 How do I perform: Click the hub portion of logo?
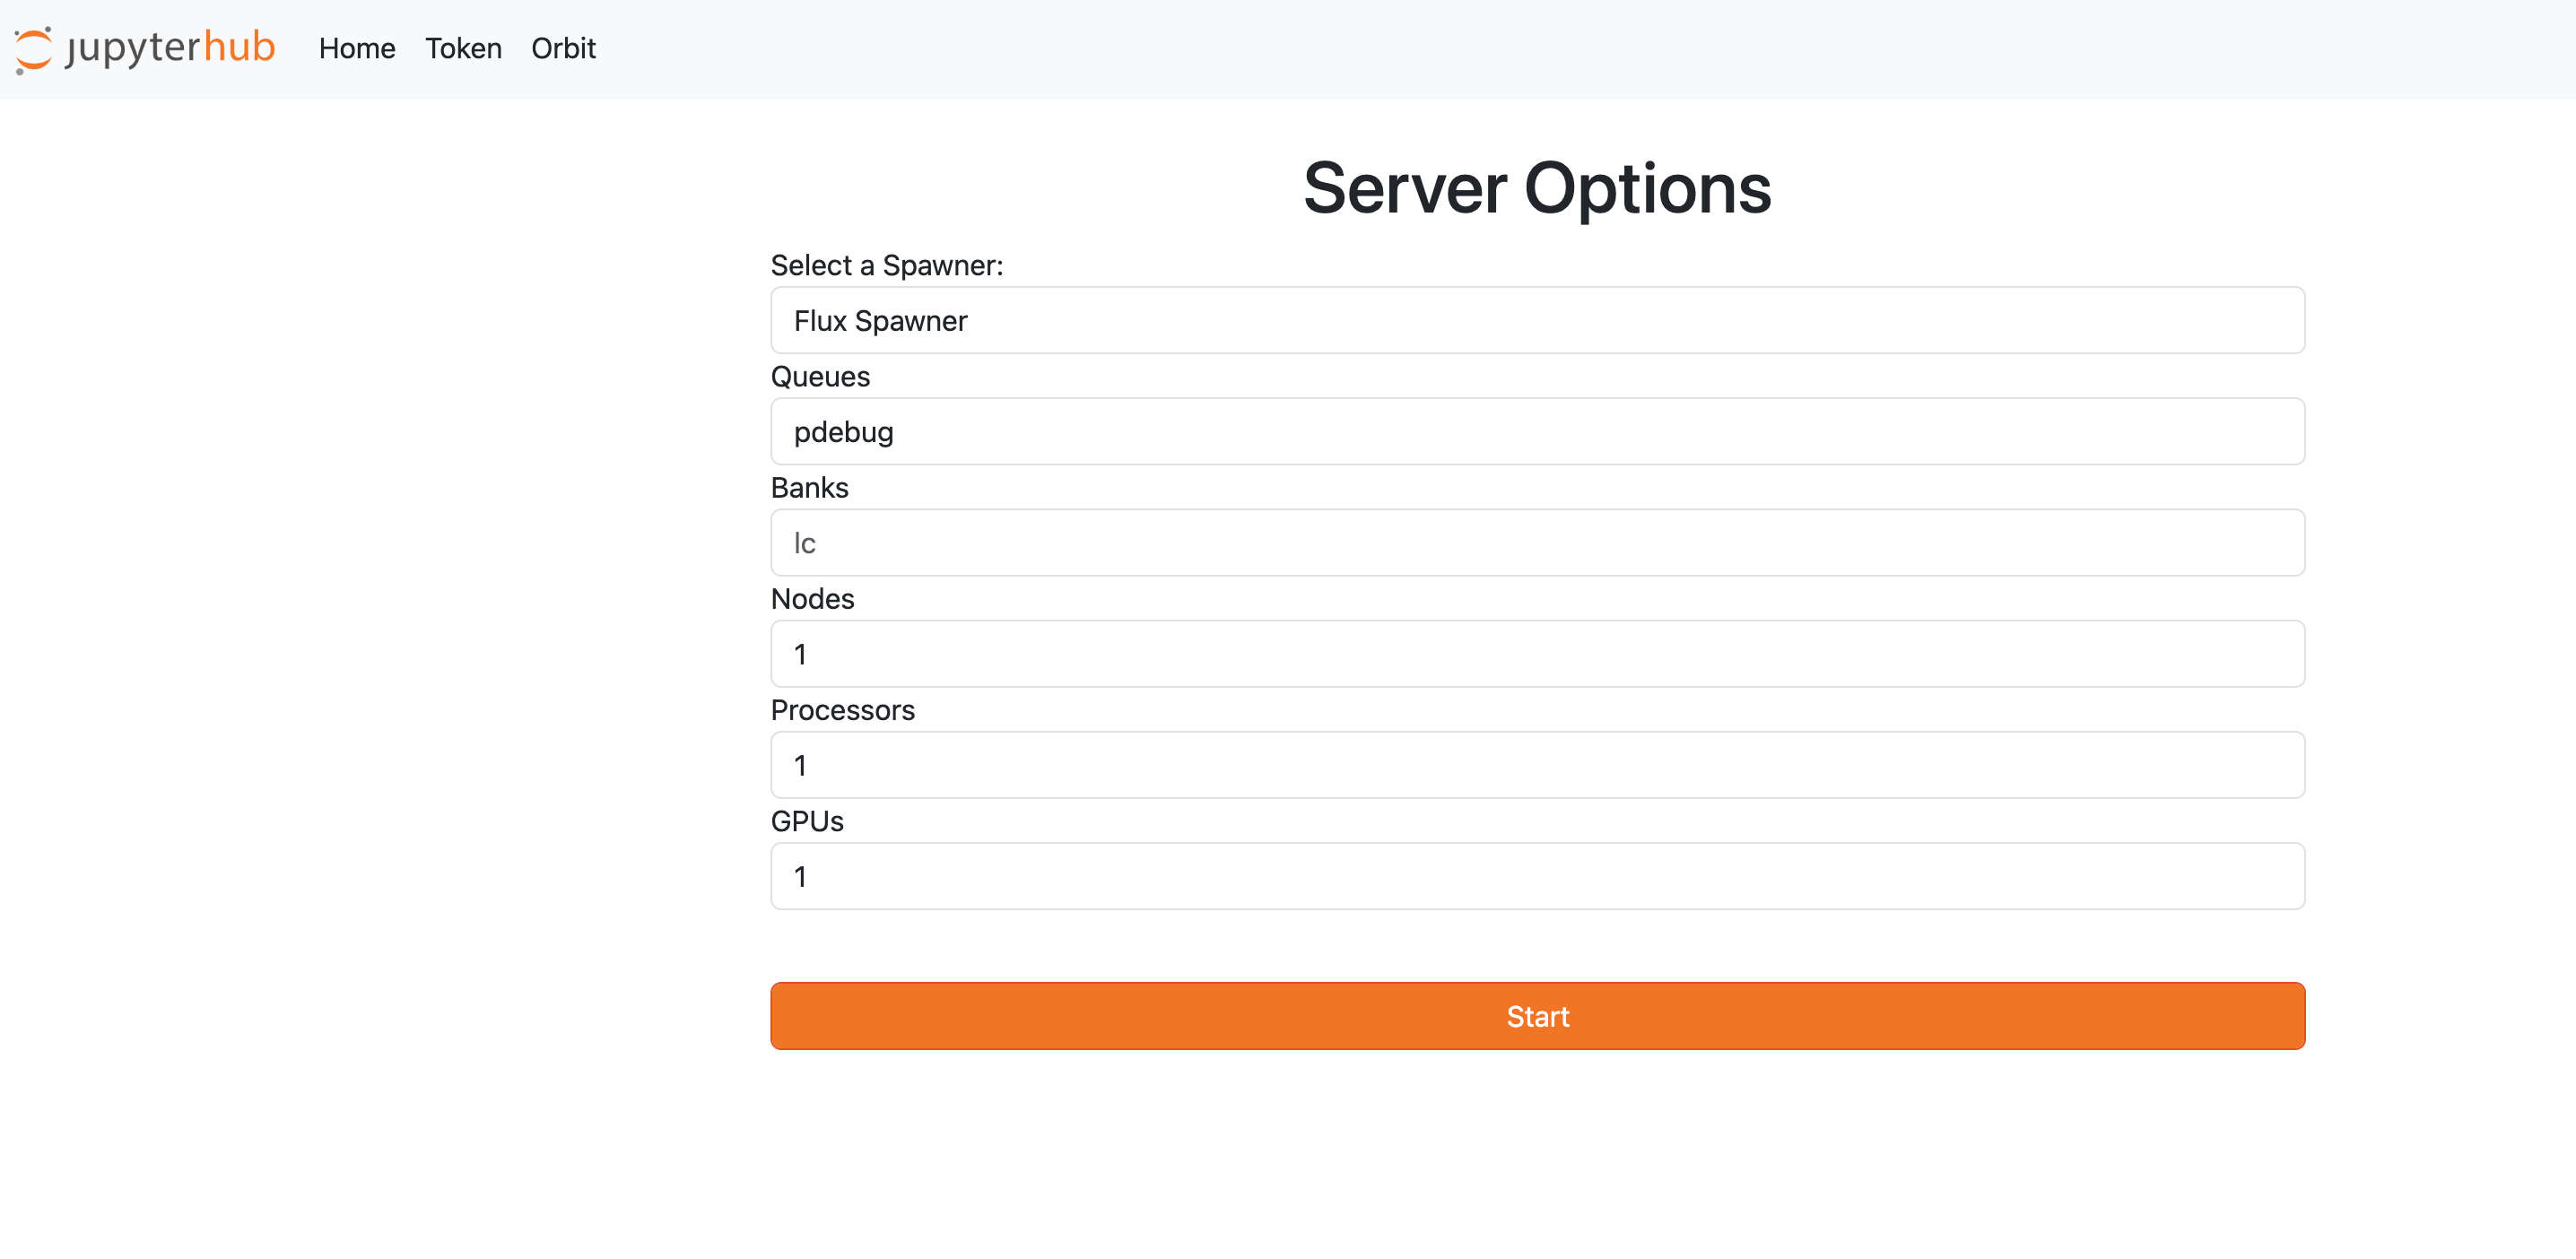point(239,47)
